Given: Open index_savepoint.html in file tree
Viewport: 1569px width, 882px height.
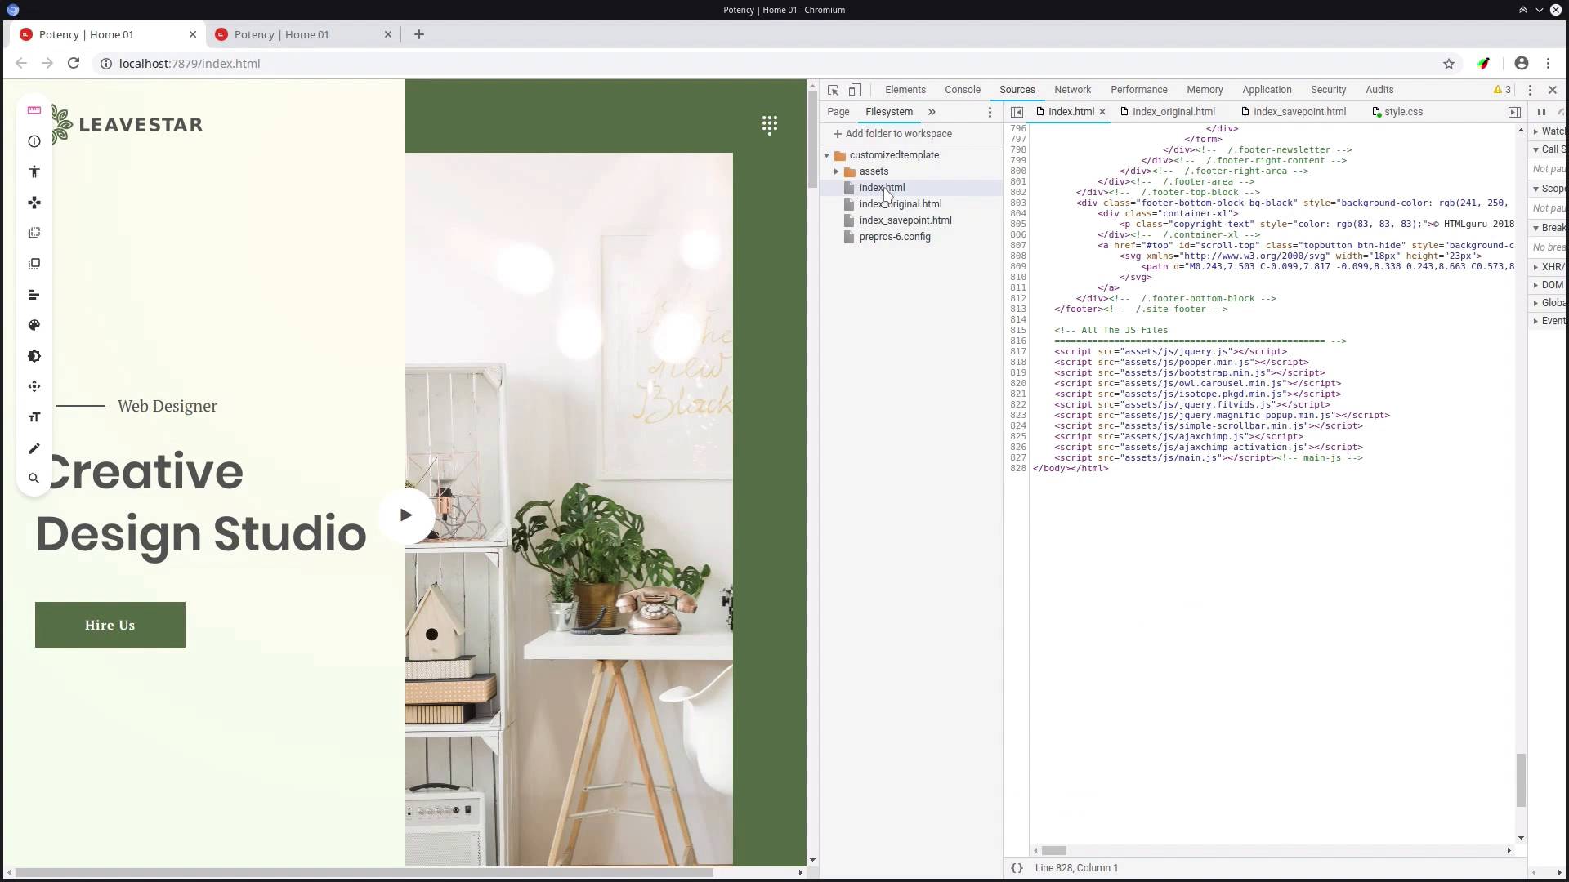Looking at the screenshot, I should coord(905,220).
